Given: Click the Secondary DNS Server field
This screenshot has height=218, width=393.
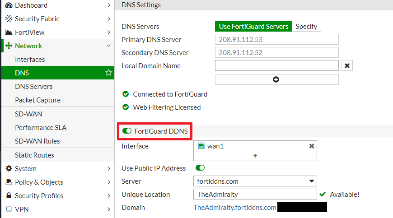Looking at the screenshot, I should (x=277, y=52).
